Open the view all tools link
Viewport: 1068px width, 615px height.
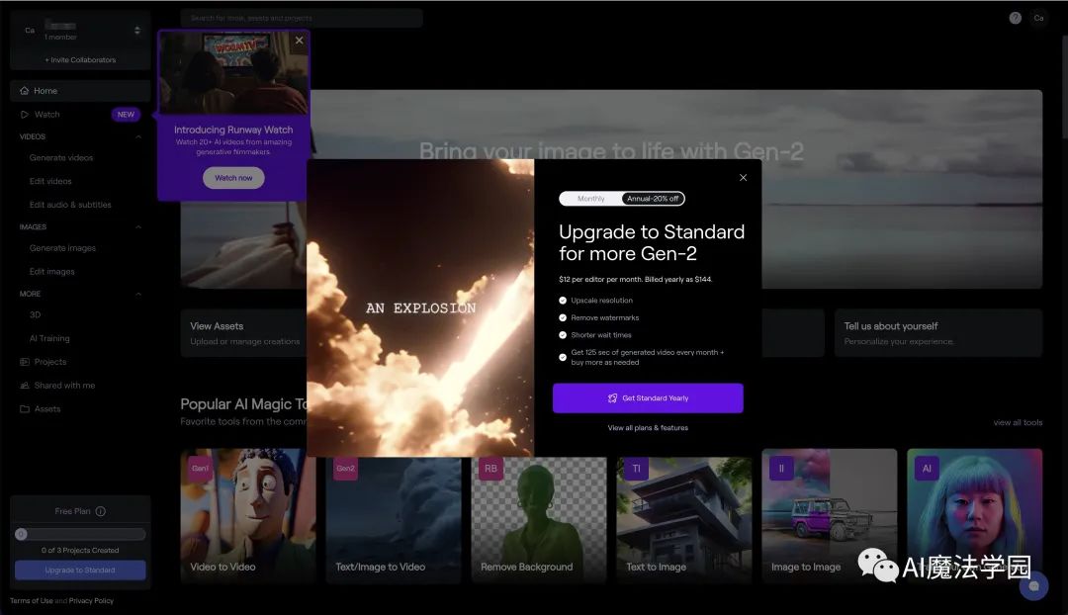[x=1018, y=423]
